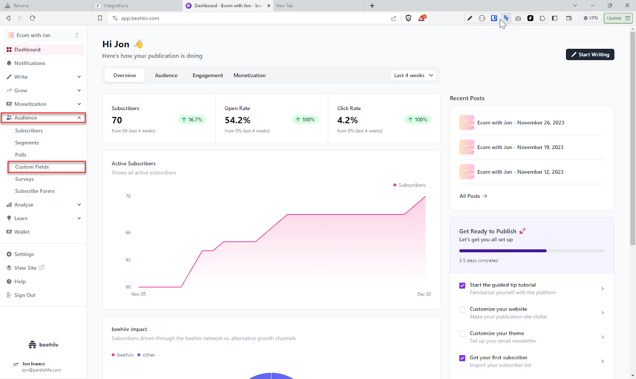Open the extensions puzzle icon
The image size is (636, 379).
point(542,18)
